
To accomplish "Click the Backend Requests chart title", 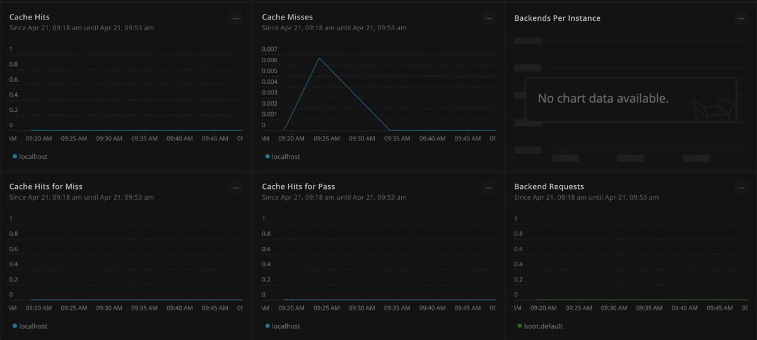I will 549,186.
